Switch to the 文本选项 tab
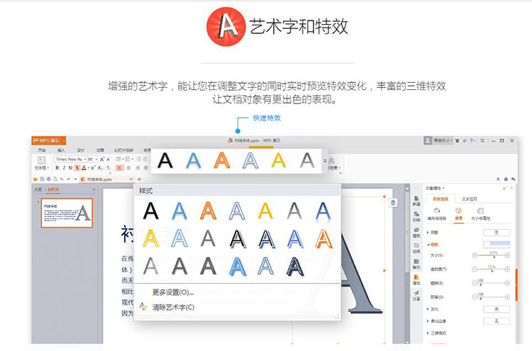 [469, 199]
